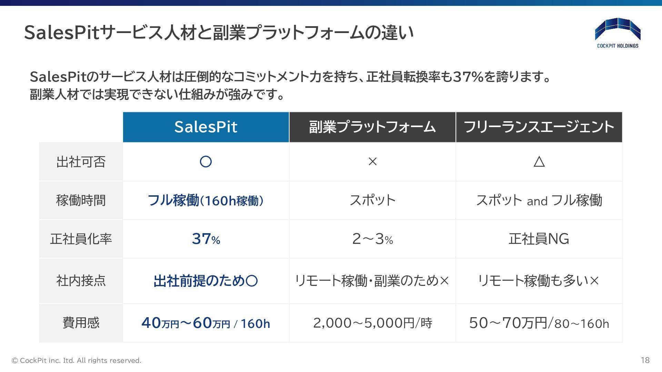The width and height of the screenshot is (662, 372).
Task: Click the 出社可否 row label
Action: pos(81,162)
